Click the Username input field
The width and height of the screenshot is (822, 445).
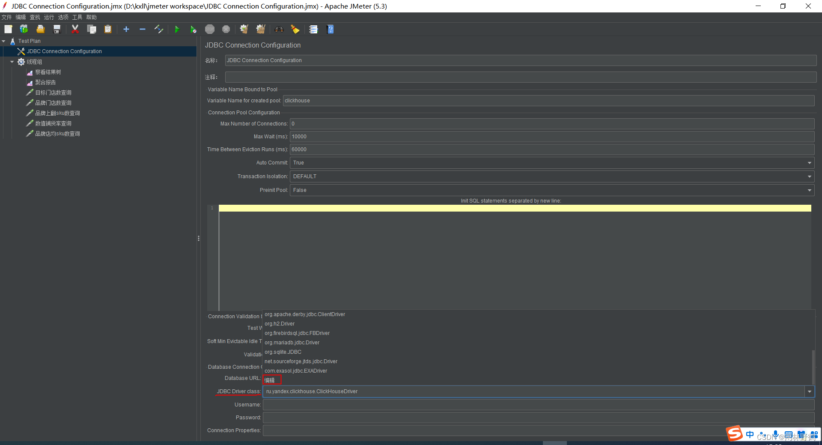pyautogui.click(x=539, y=405)
